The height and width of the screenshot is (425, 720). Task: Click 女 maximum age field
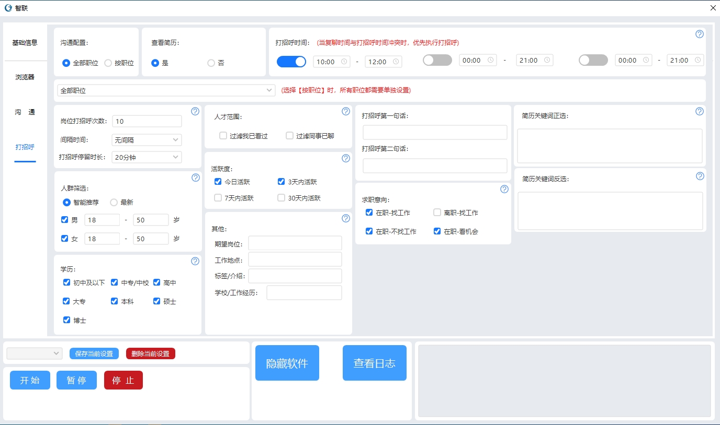[x=151, y=239]
